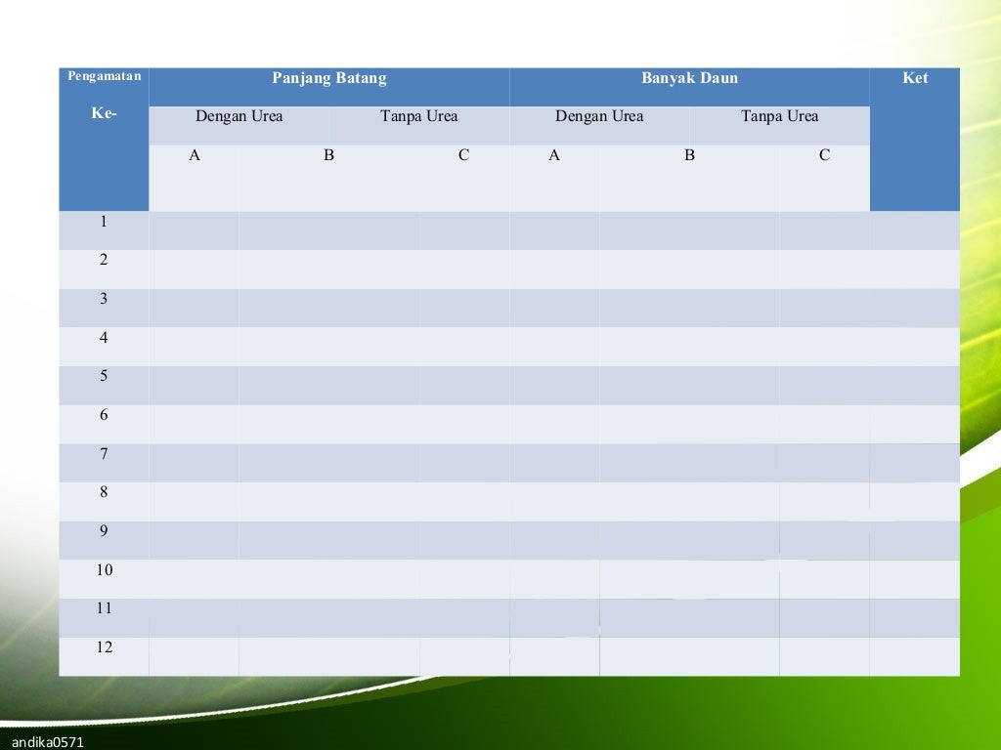Select observation row number "2"
The height and width of the screenshot is (750, 1001).
(x=104, y=260)
